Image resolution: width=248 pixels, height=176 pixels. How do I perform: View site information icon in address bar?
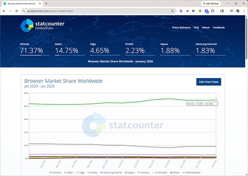[24, 11]
